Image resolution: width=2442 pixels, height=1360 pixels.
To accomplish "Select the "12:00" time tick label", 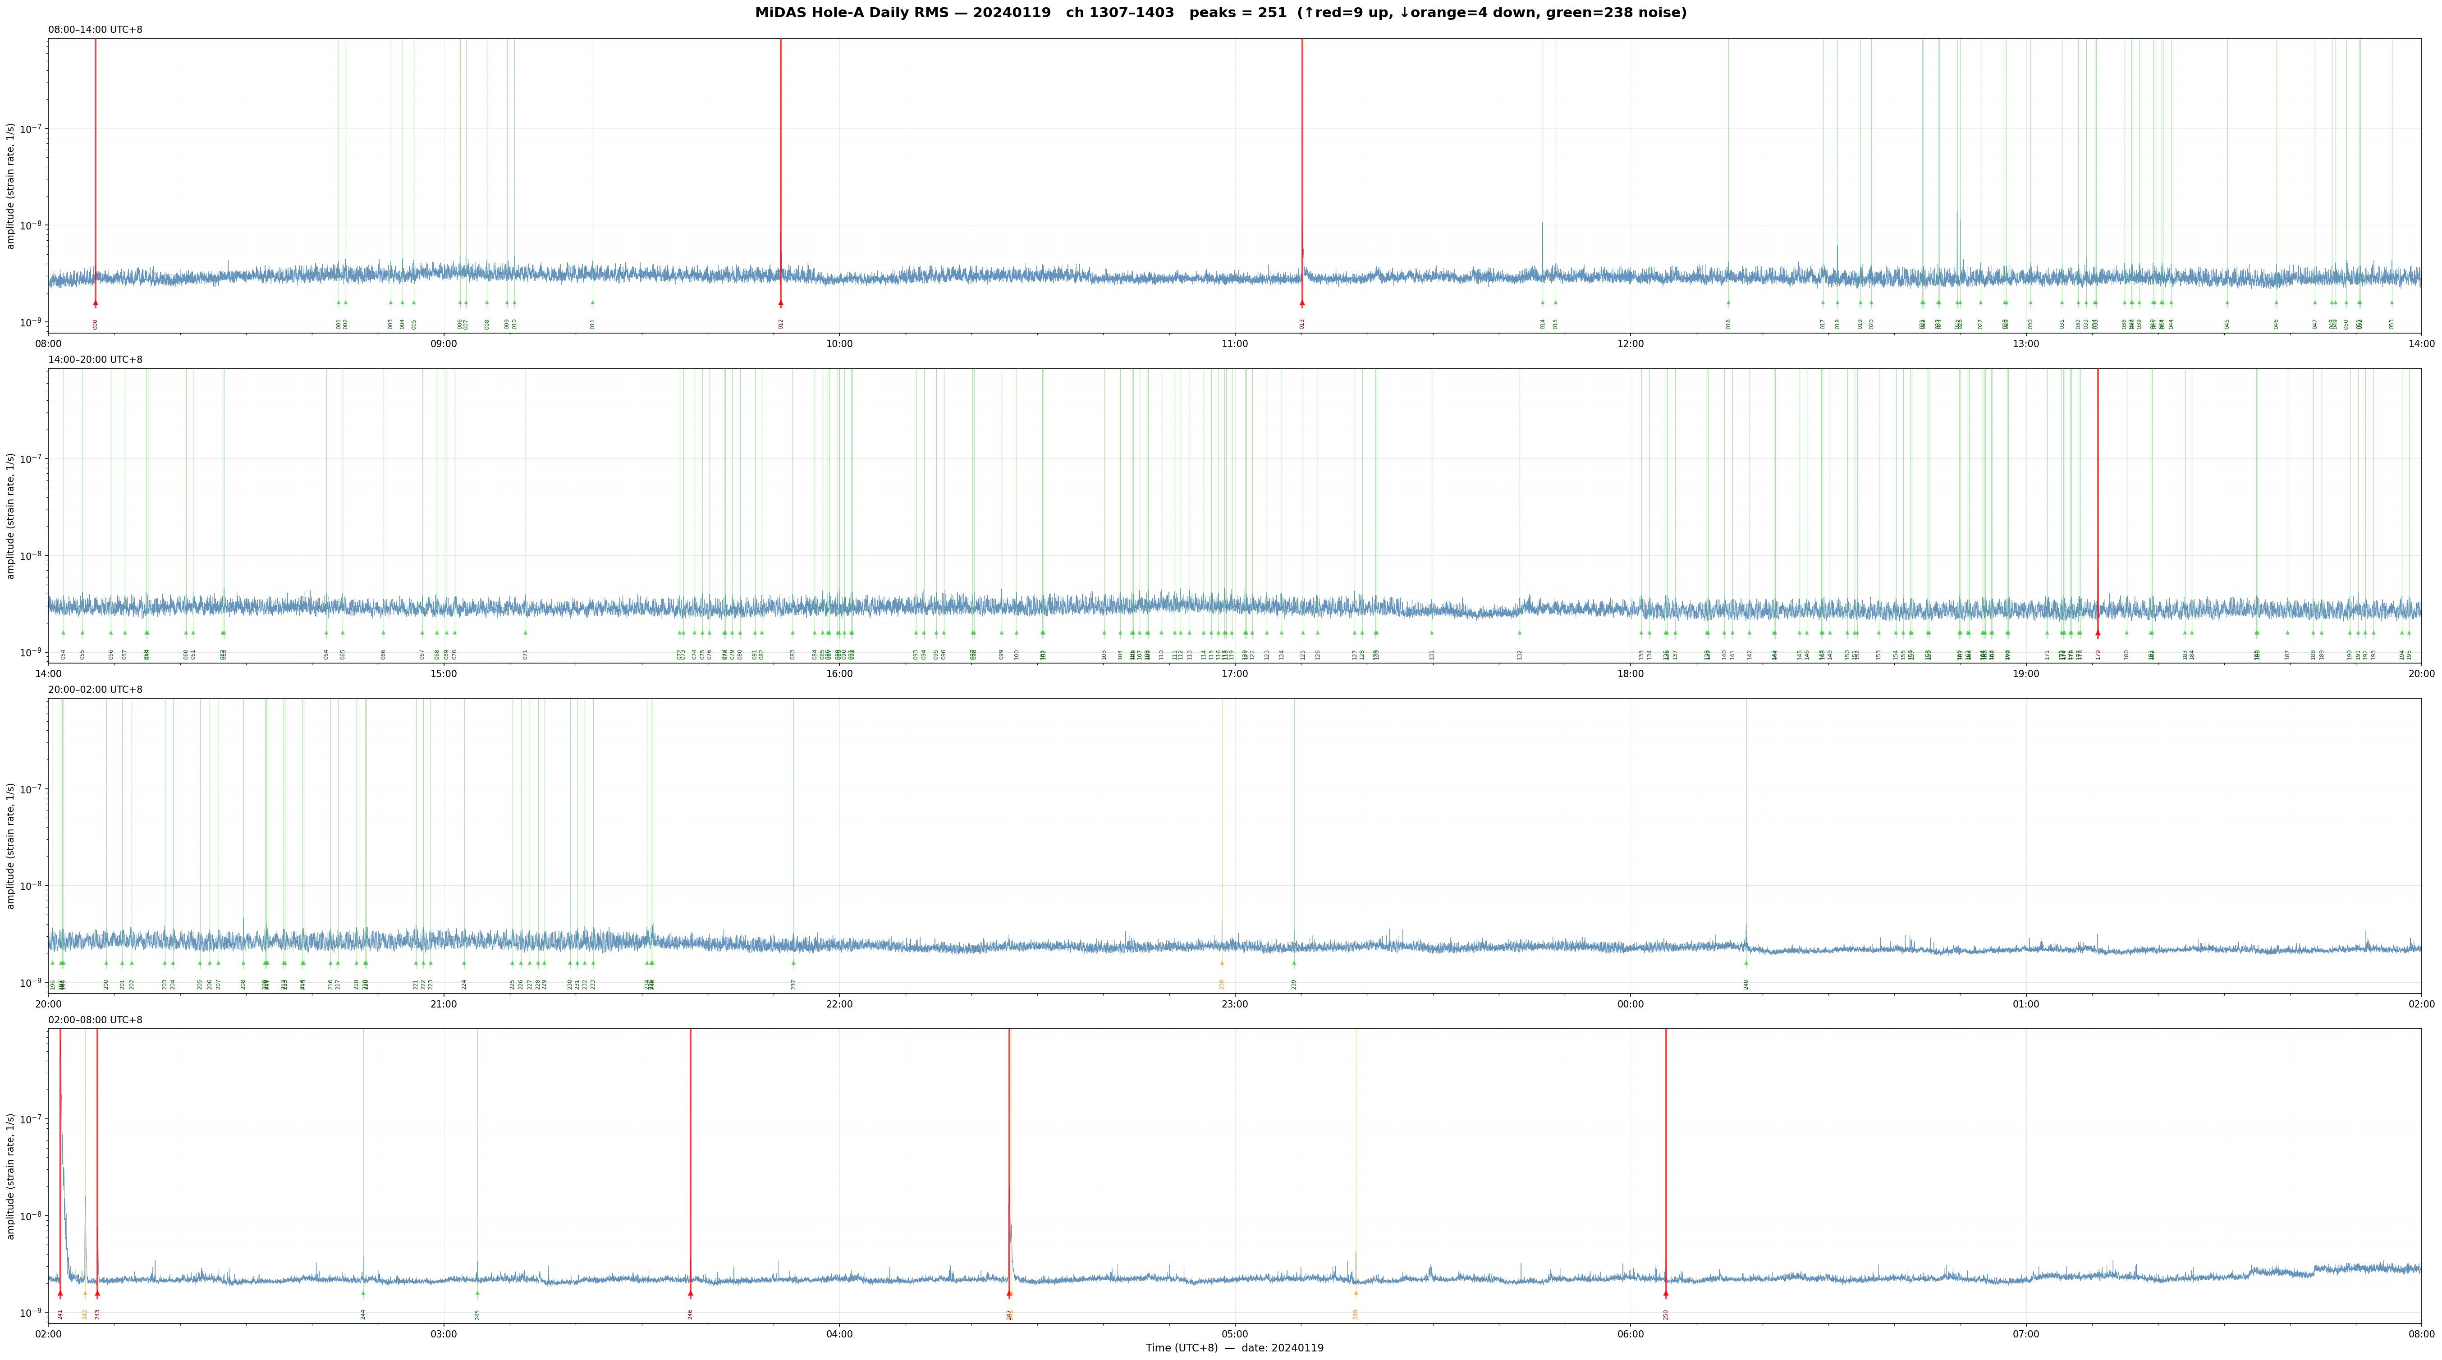I will pos(1631,343).
